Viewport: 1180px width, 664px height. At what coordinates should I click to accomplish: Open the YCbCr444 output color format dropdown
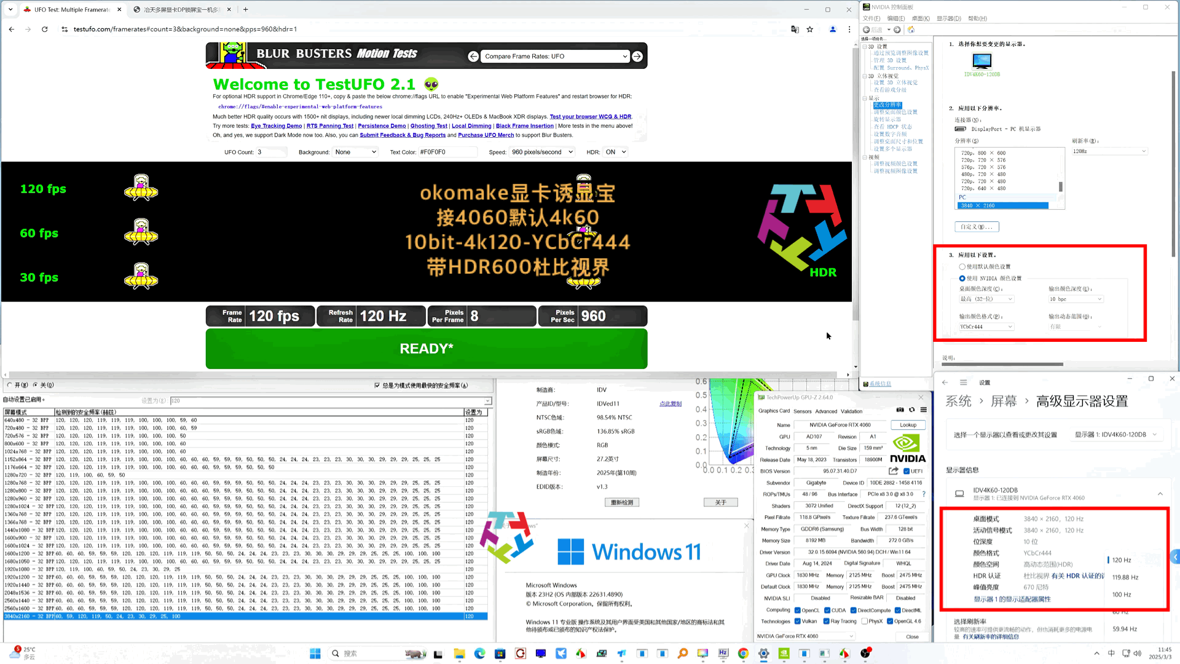click(986, 327)
